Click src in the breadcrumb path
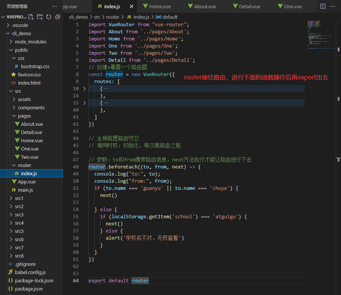 pos(97,17)
